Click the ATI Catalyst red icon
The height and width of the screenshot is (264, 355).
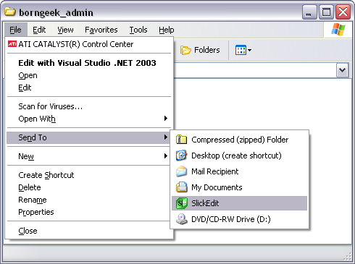[x=12, y=44]
